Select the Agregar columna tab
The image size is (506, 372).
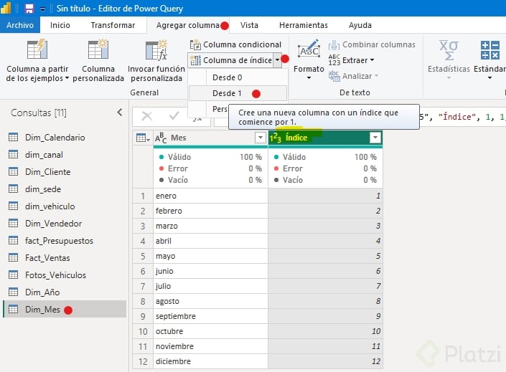click(x=188, y=25)
